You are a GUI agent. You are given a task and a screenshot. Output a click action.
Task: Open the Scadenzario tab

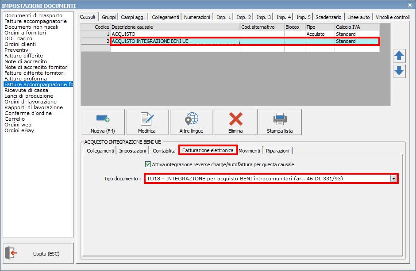pyautogui.click(x=328, y=17)
